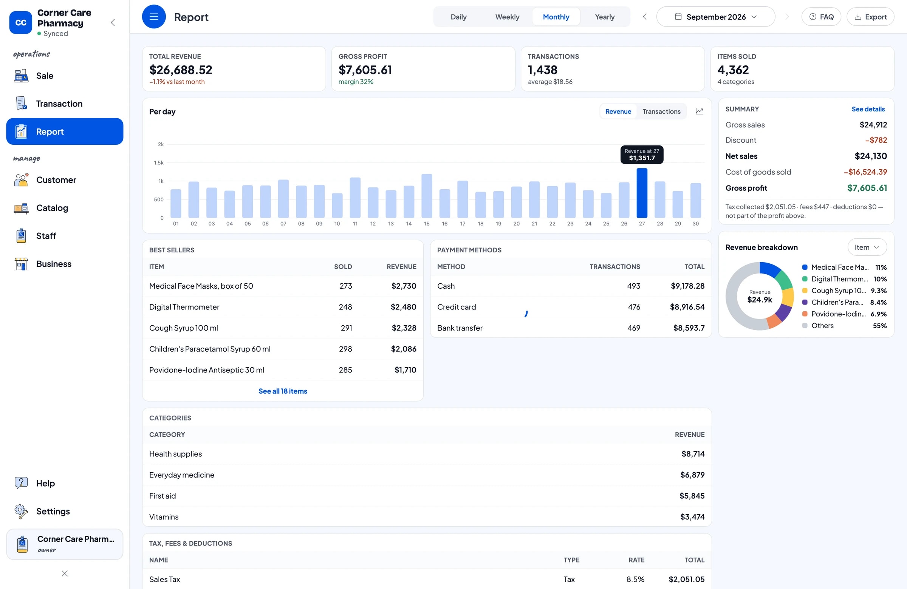The width and height of the screenshot is (907, 589).
Task: Open the Corner Care Pharm owner account card
Action: (x=65, y=544)
